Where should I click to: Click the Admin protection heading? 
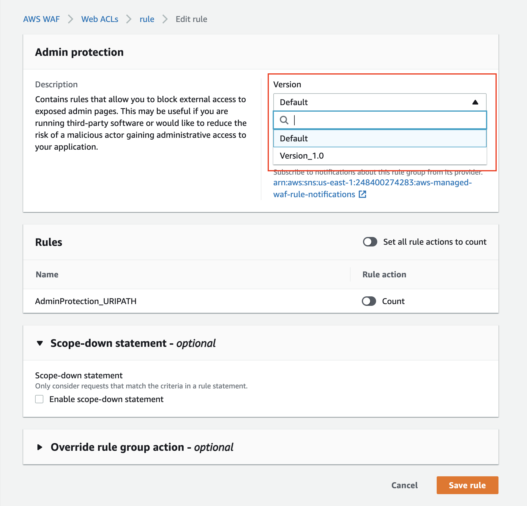(79, 52)
